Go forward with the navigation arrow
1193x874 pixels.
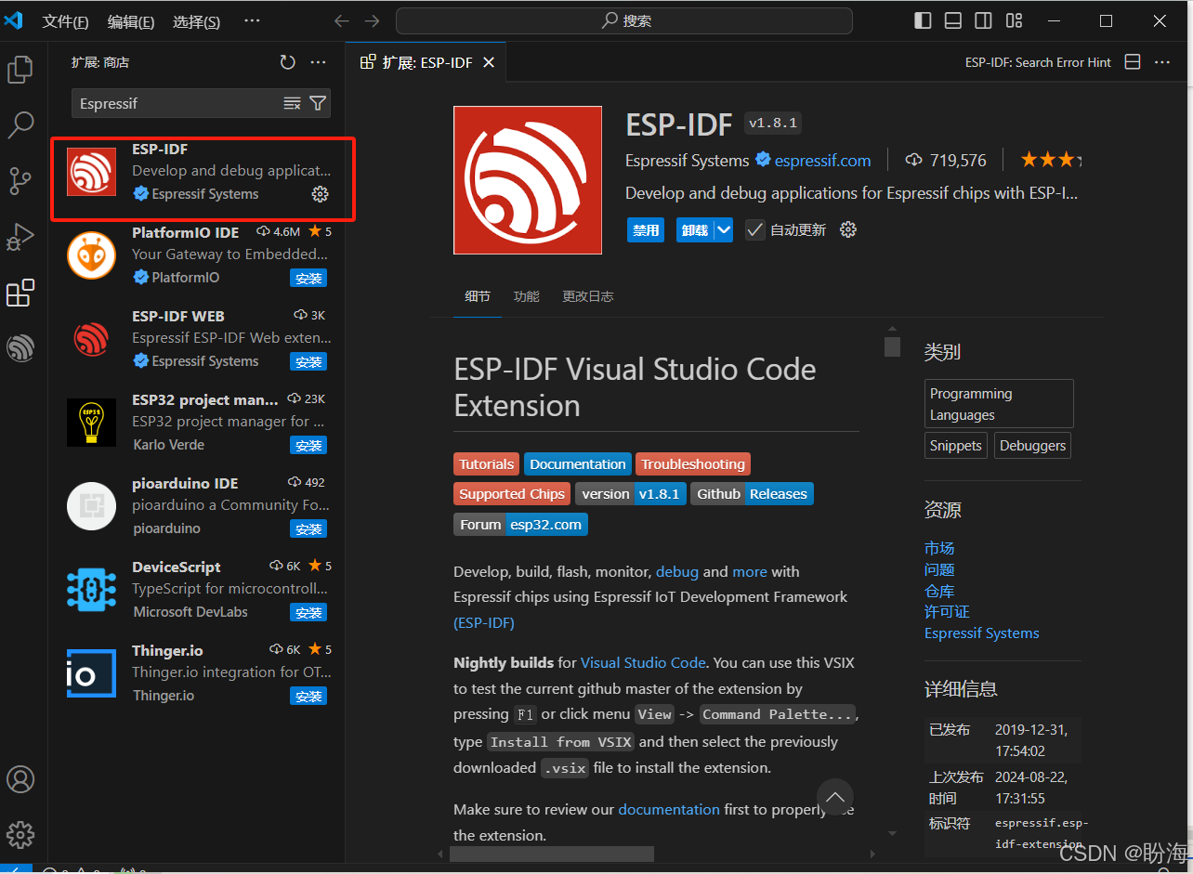pyautogui.click(x=372, y=20)
